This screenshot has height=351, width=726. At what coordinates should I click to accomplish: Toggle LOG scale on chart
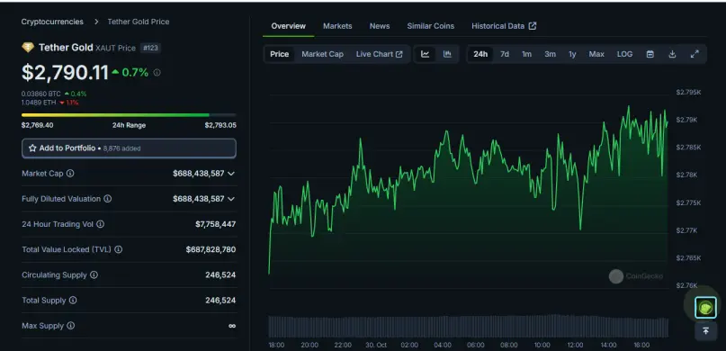coord(624,54)
